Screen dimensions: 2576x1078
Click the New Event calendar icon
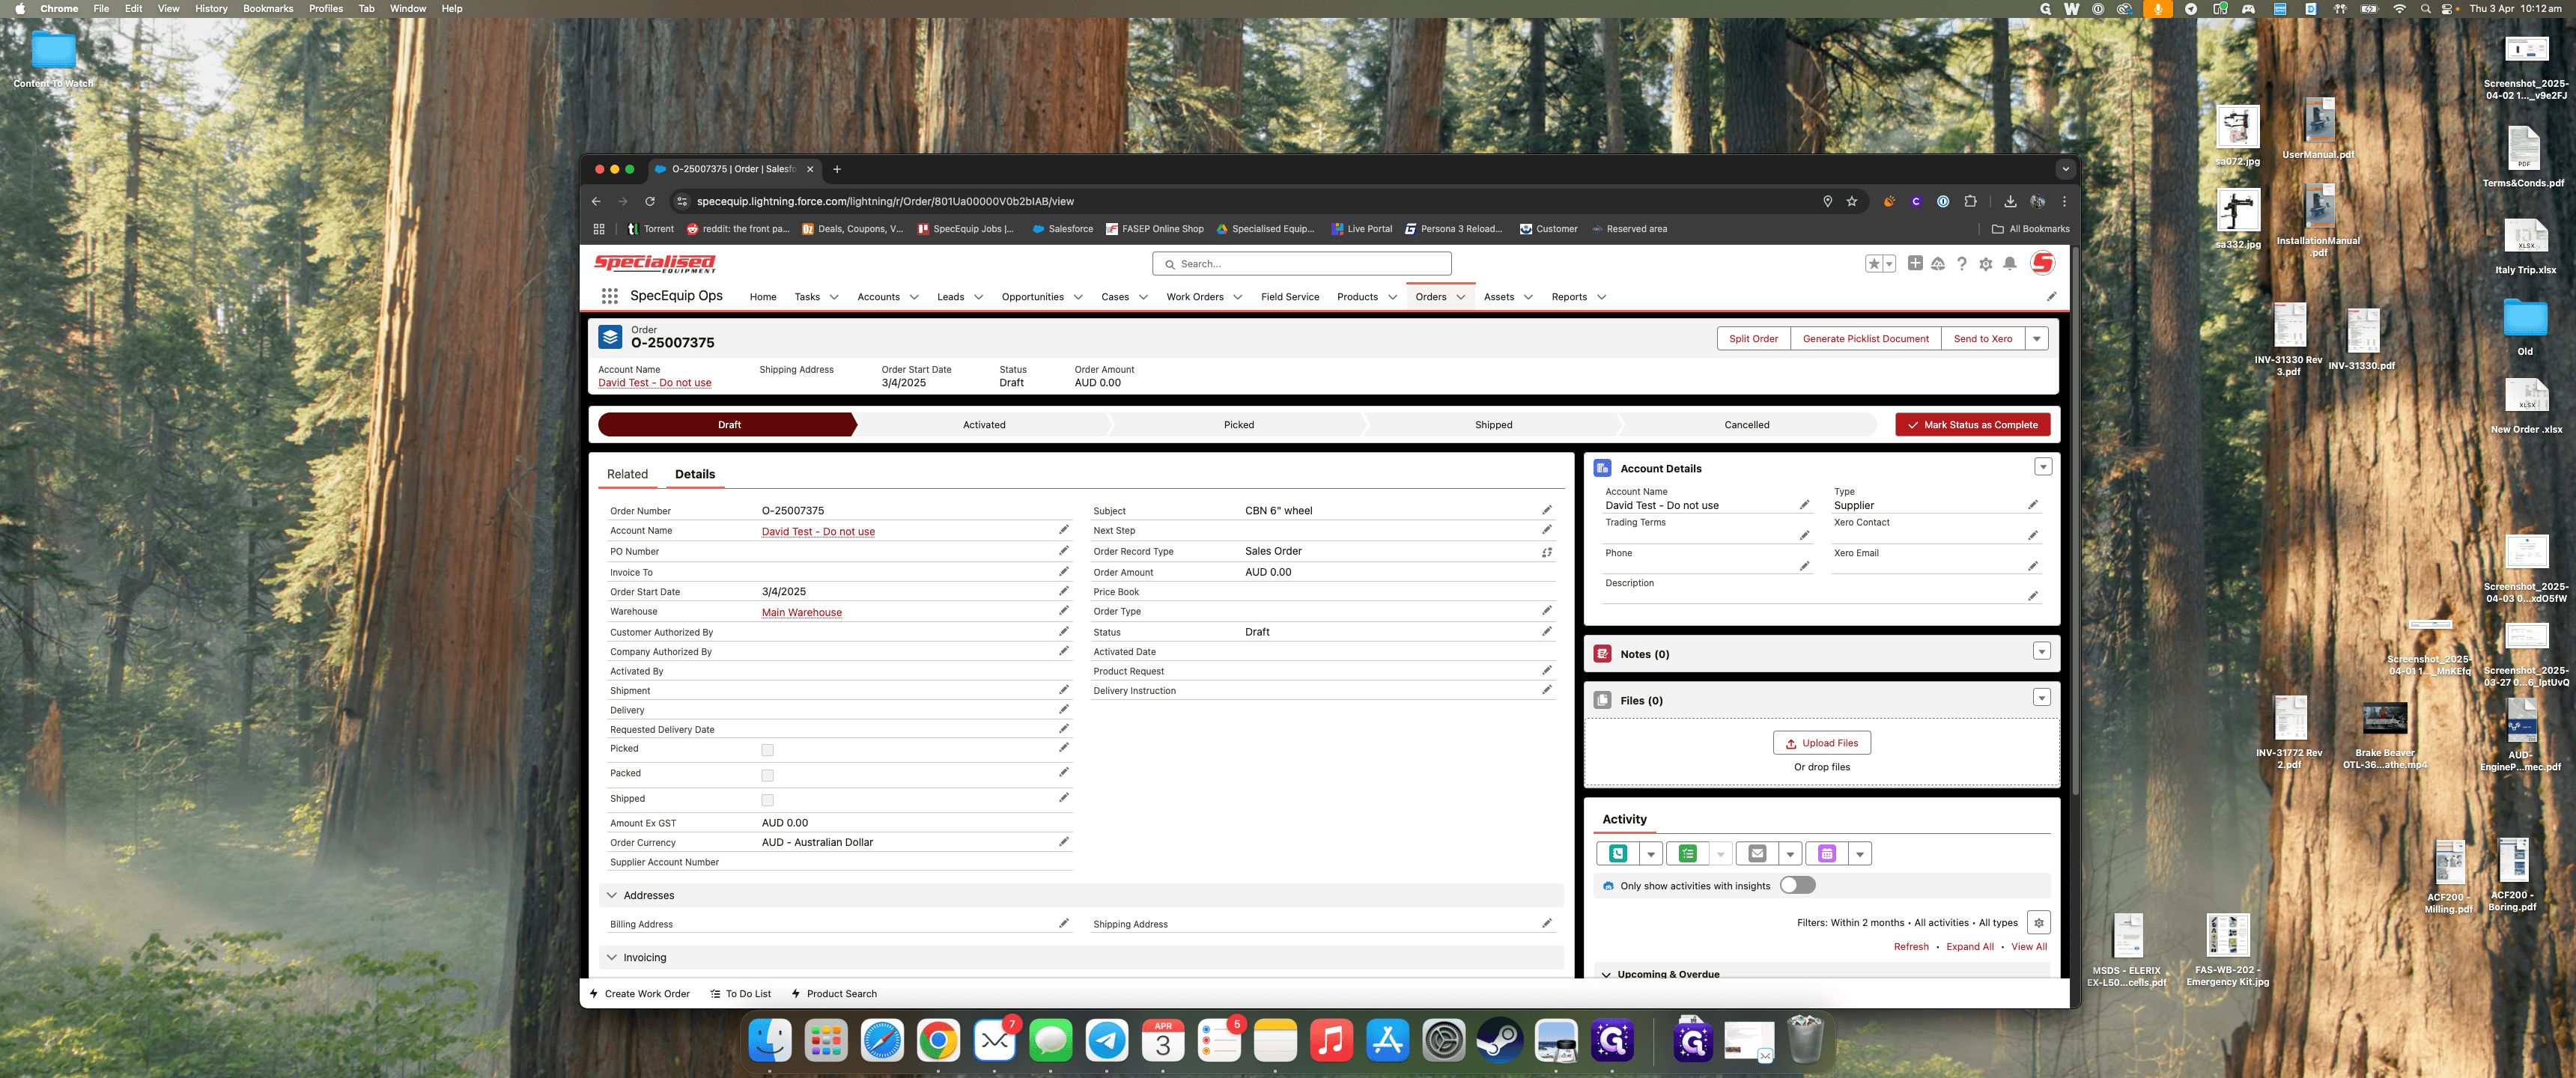pos(1827,853)
